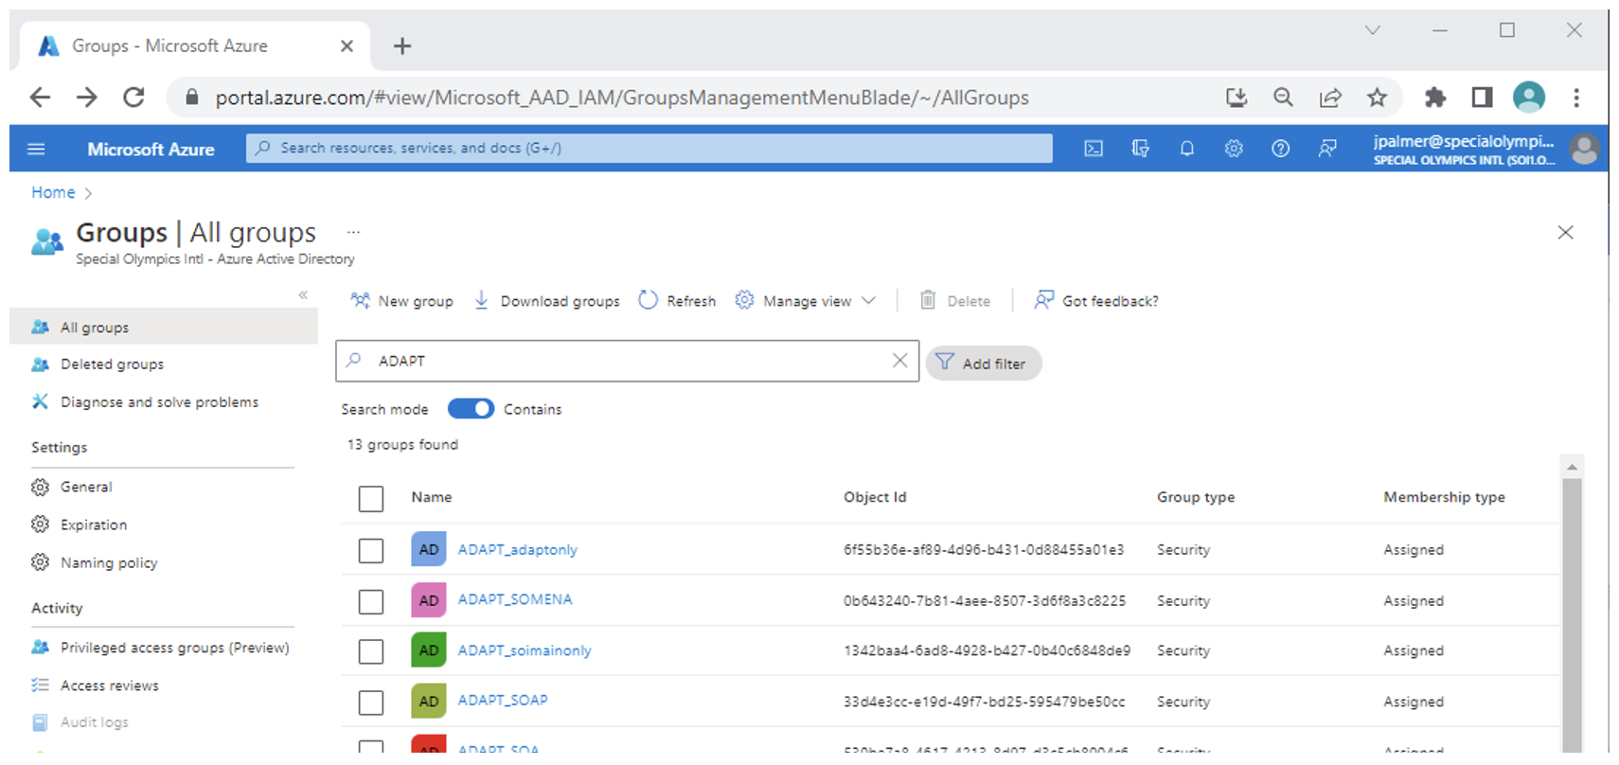Check the ADAPT_adaptonly row checkbox
This screenshot has width=1619, height=765.
click(x=371, y=550)
